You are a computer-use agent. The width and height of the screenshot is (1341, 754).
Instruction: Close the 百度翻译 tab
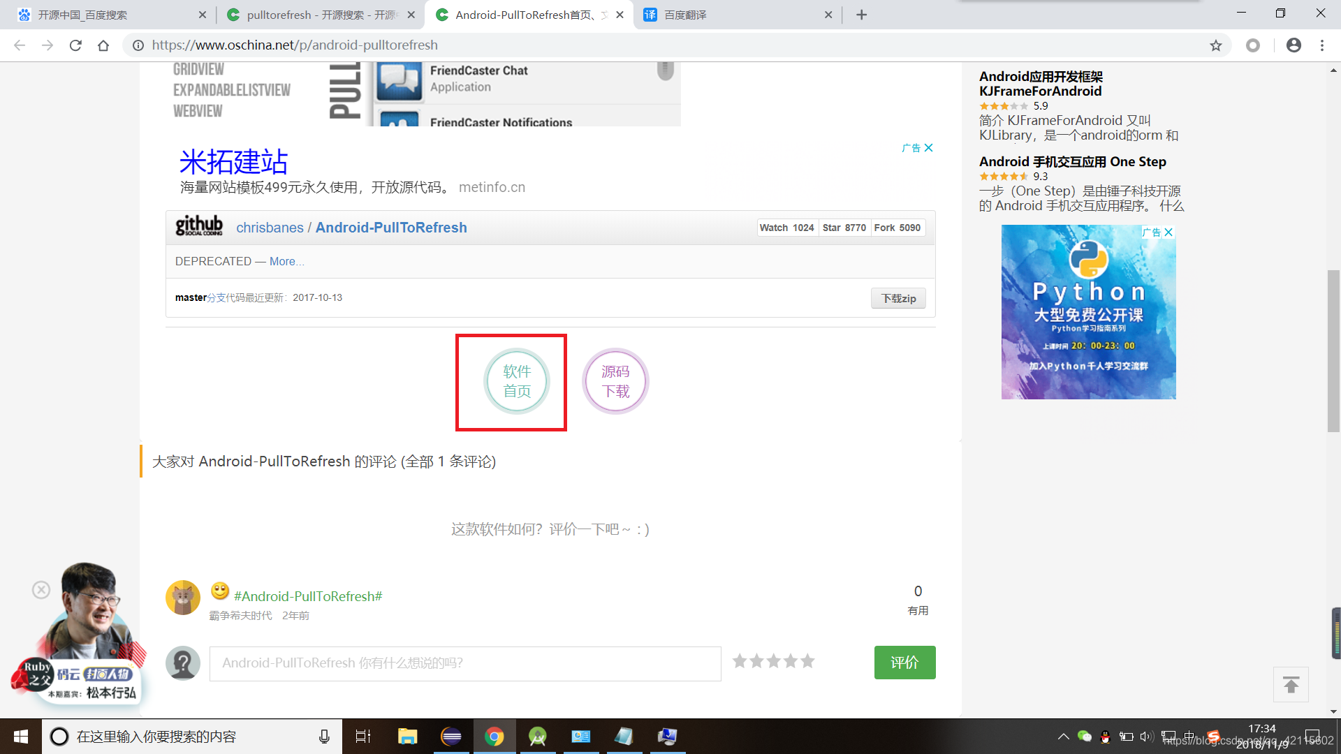(x=828, y=15)
